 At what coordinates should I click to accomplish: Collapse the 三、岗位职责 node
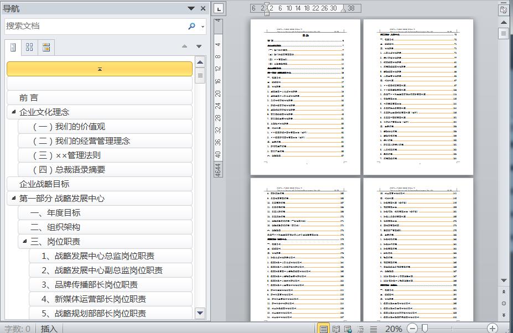[24, 241]
